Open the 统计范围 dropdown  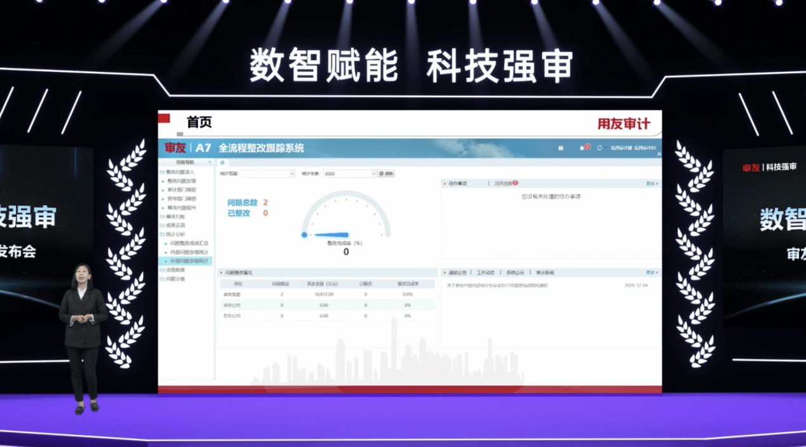tap(268, 173)
